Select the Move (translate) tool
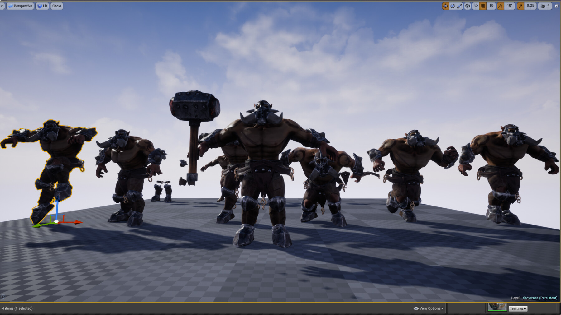 [x=445, y=6]
